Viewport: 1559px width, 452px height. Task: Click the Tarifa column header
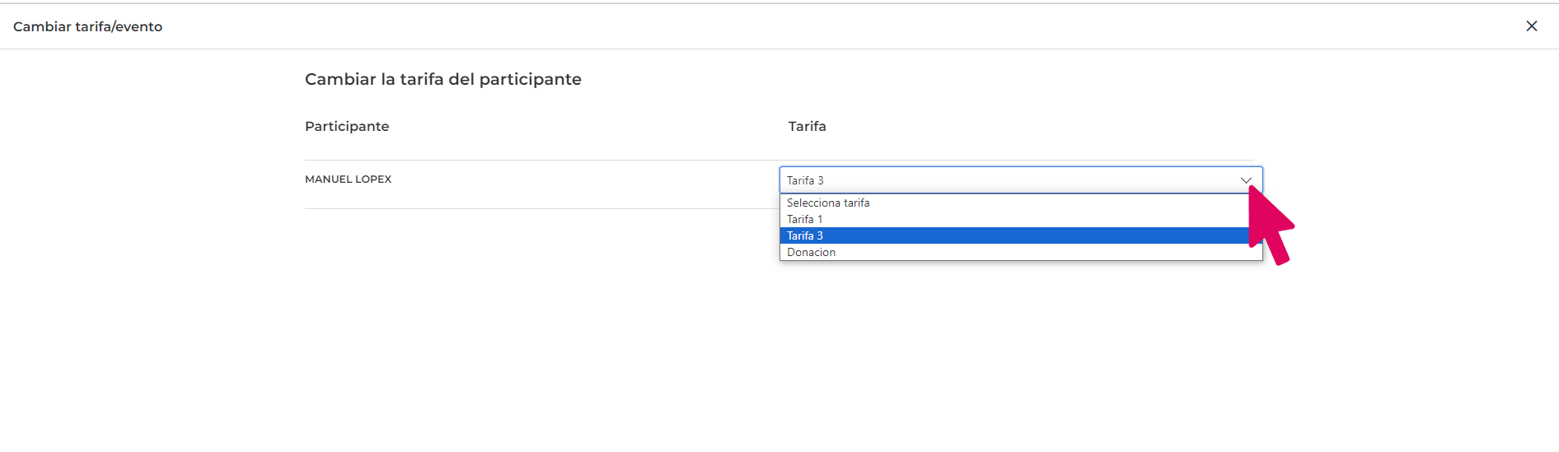(x=807, y=126)
